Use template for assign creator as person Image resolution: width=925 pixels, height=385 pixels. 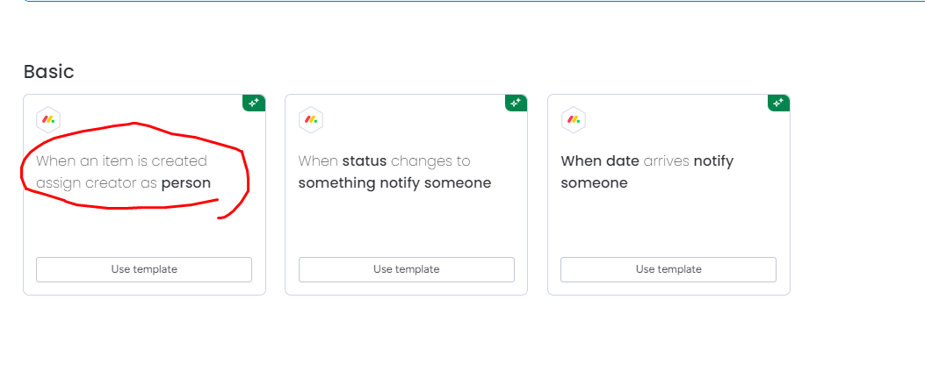pyautogui.click(x=144, y=269)
